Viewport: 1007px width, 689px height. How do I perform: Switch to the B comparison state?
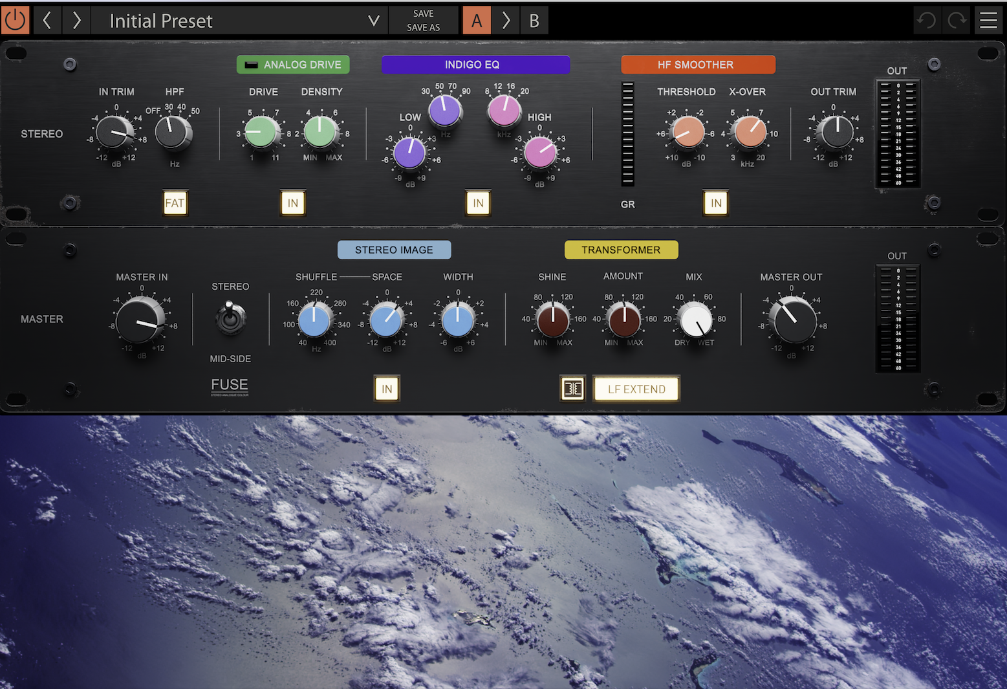[534, 20]
